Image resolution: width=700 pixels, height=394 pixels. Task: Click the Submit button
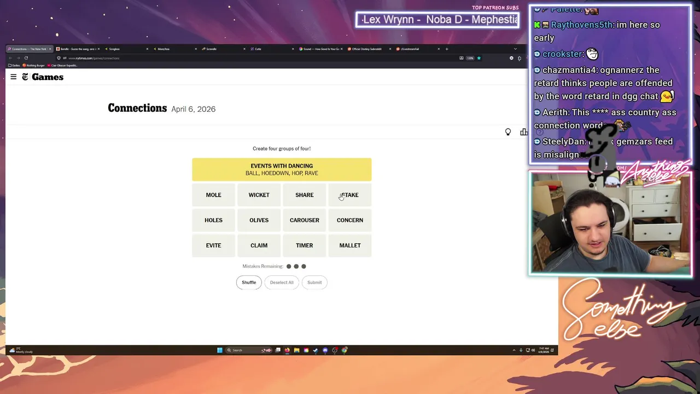coord(314,282)
